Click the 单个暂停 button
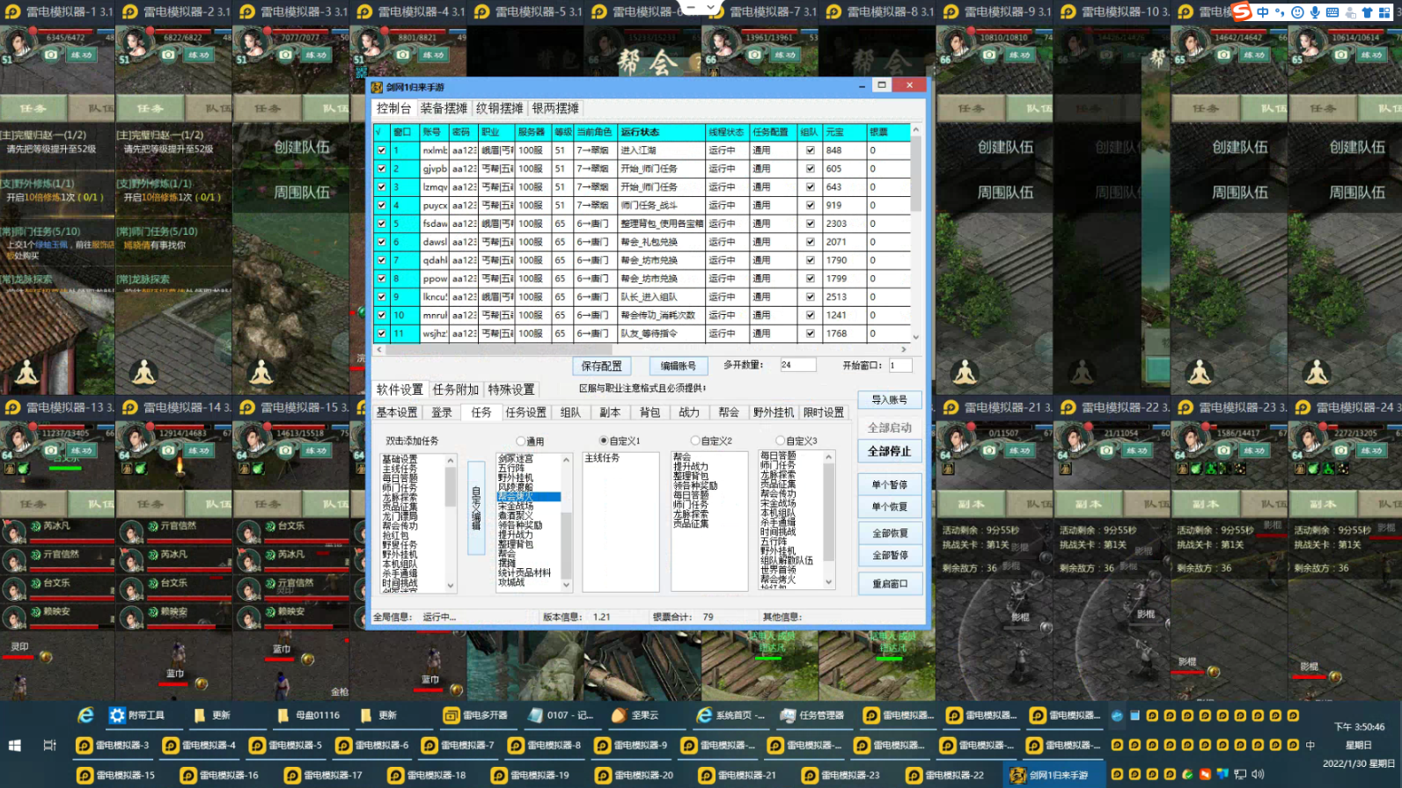 click(x=890, y=485)
